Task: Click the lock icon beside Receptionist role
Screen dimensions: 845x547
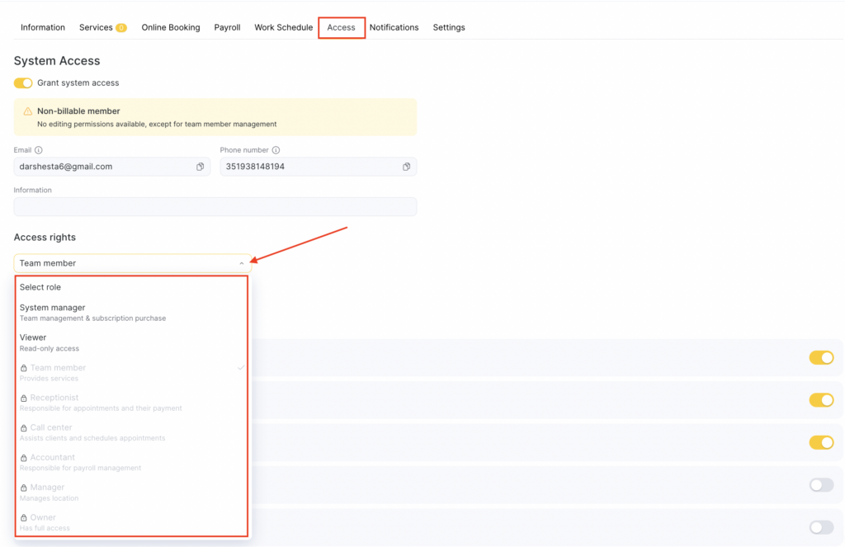Action: (x=24, y=398)
